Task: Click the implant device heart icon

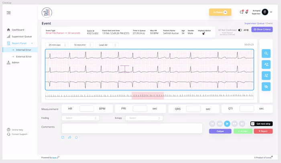Action: (x=204, y=34)
